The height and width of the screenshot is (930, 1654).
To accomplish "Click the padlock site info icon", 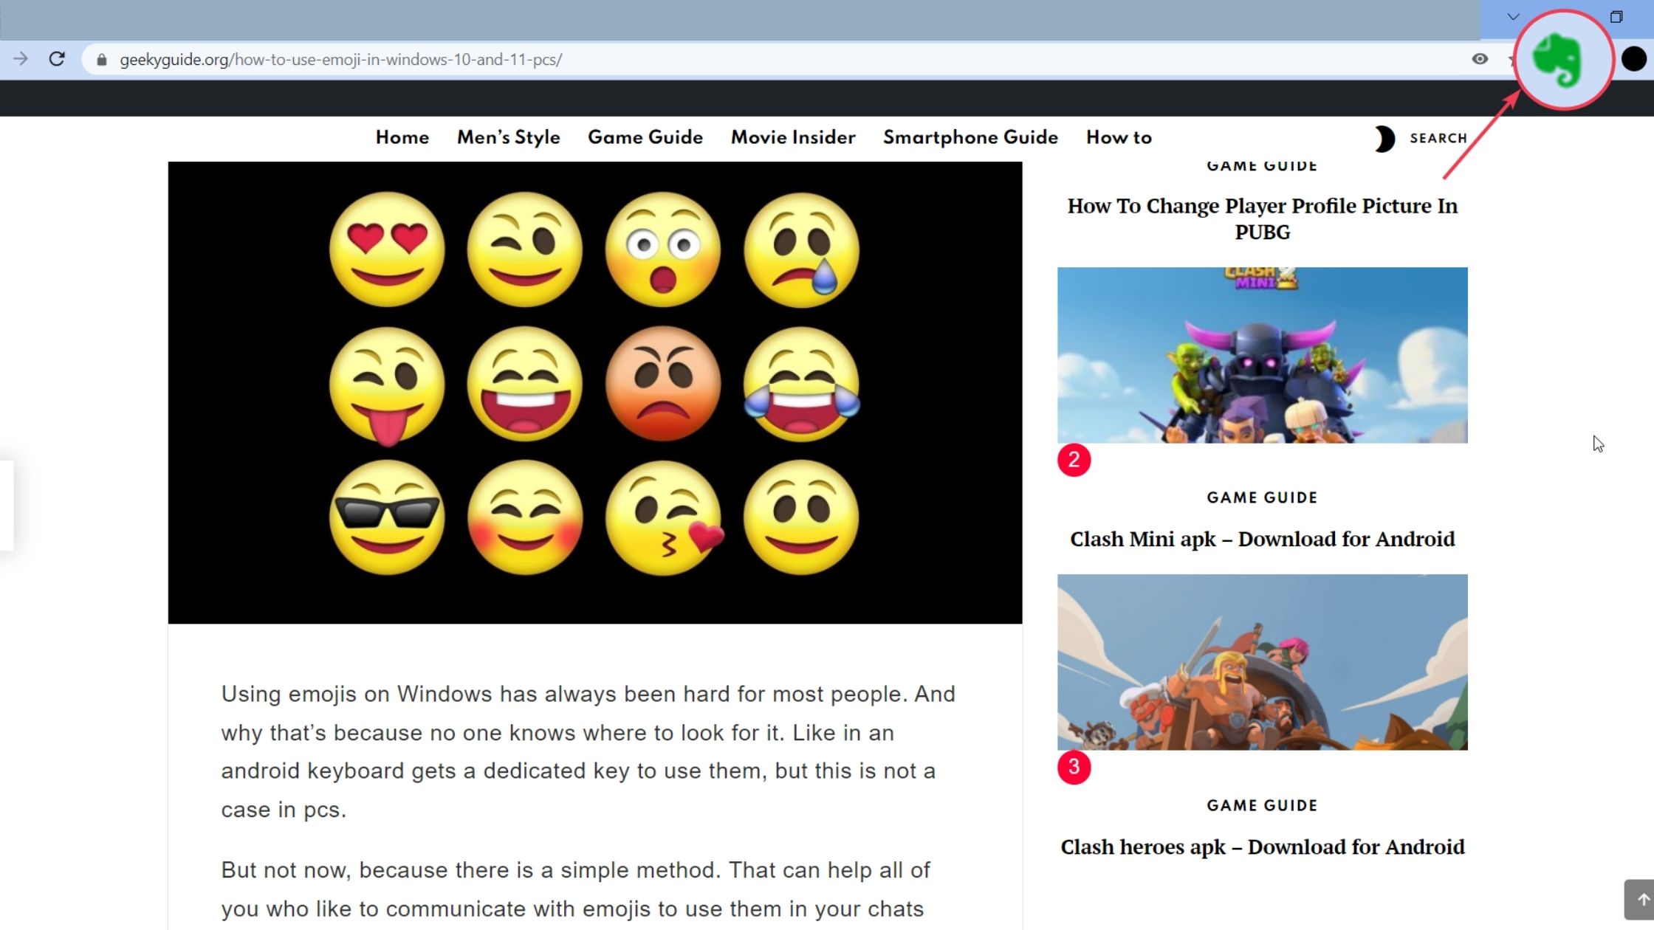I will (x=102, y=60).
